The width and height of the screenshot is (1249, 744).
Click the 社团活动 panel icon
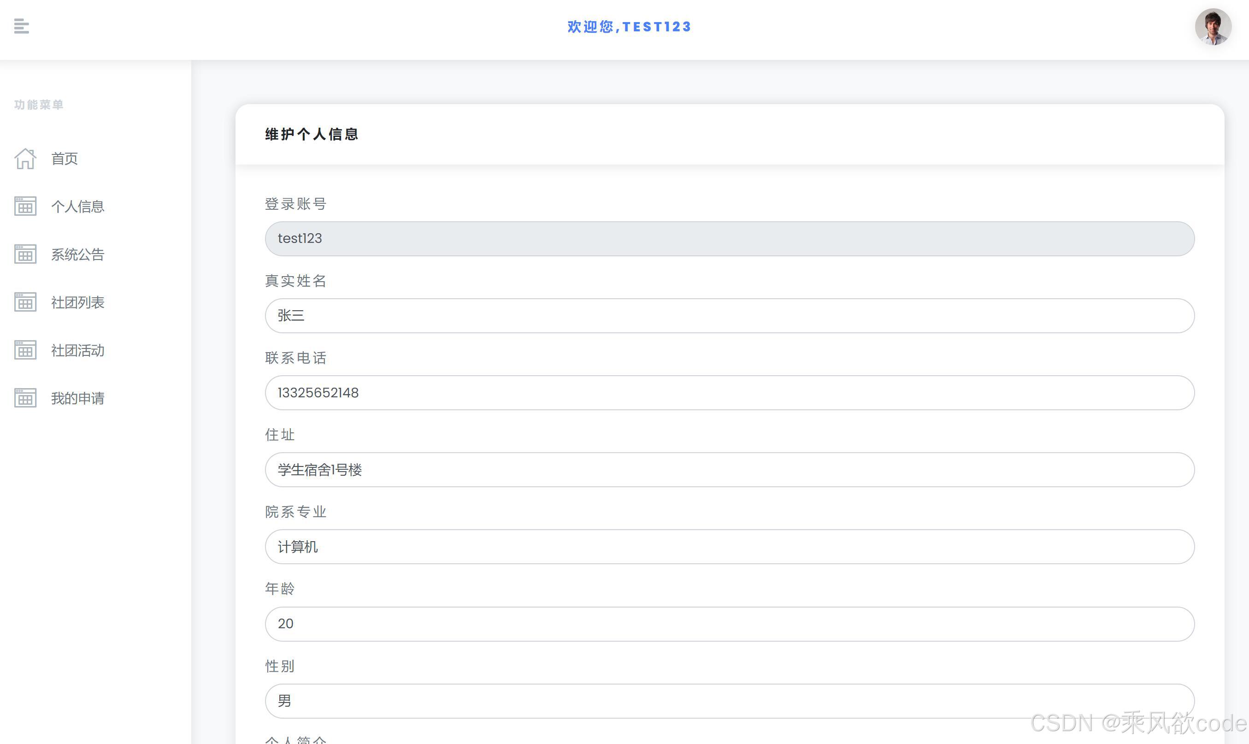(x=25, y=350)
